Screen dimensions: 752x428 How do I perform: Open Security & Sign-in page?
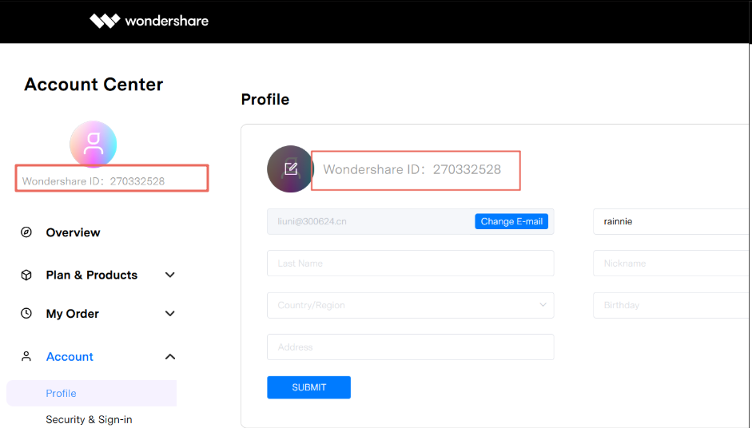tap(89, 419)
